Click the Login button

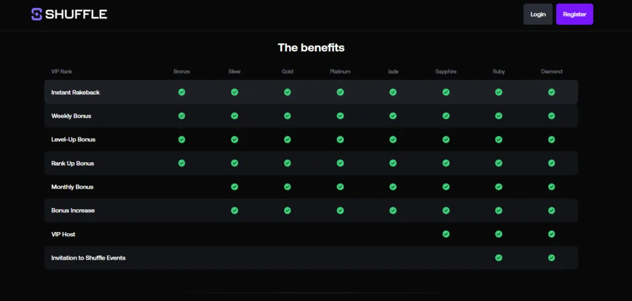(538, 14)
